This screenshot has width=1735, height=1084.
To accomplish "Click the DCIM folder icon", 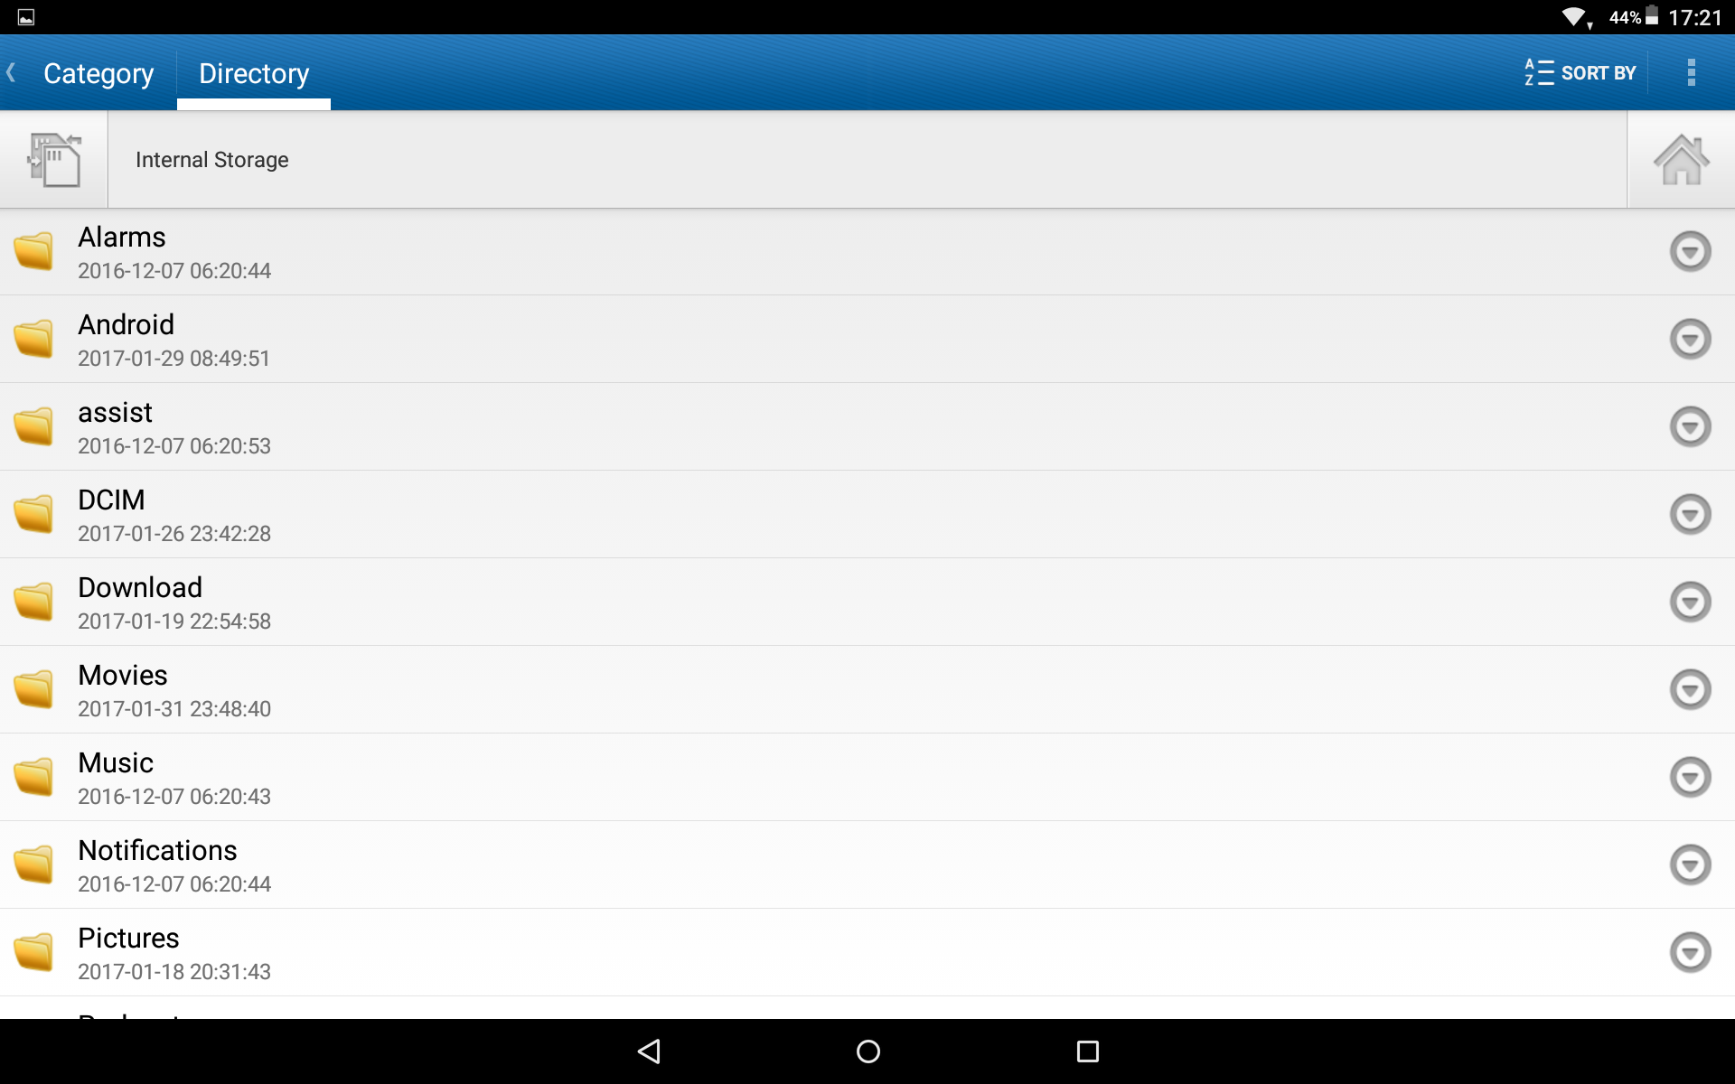I will tap(33, 513).
